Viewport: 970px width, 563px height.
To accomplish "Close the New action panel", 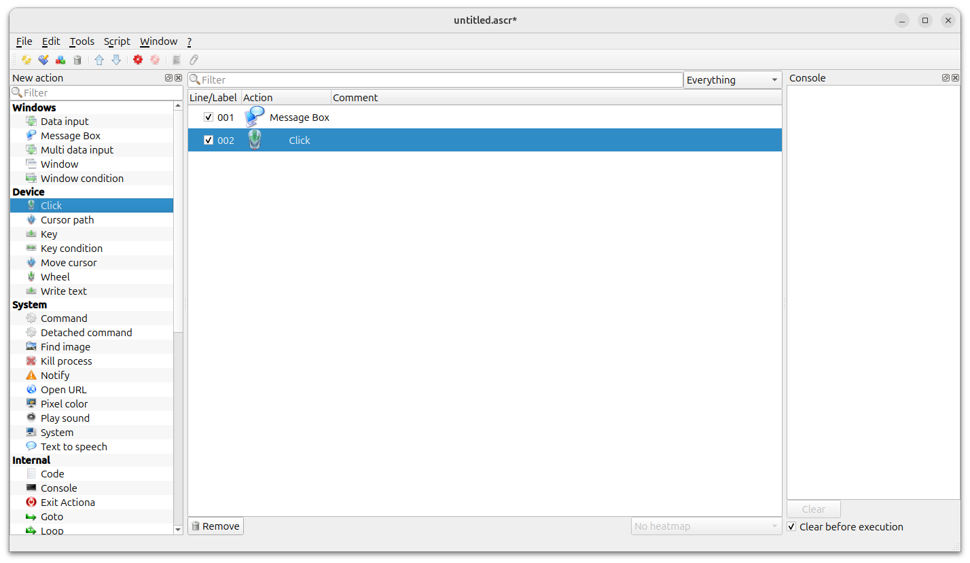I will click(x=178, y=78).
